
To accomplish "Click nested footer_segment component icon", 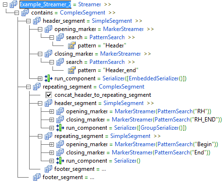I will click(49, 169).
